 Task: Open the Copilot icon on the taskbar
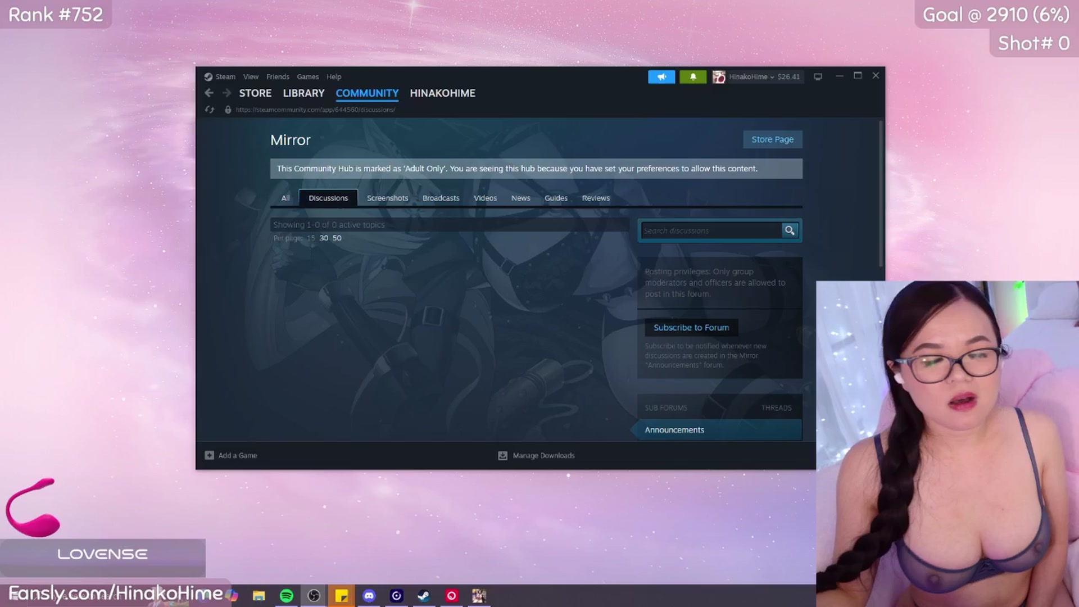pos(232,596)
